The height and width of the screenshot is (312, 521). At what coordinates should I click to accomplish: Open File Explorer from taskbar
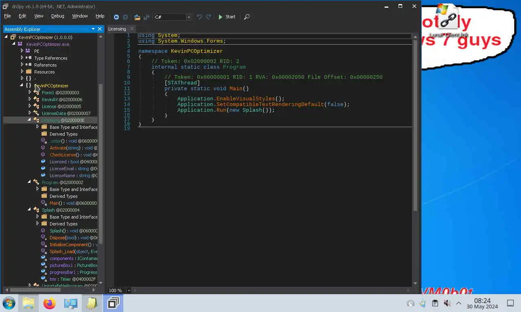tap(28, 303)
